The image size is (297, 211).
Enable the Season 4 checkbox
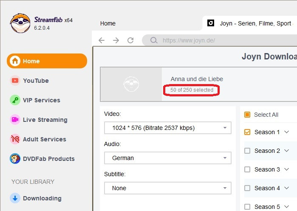247,188
